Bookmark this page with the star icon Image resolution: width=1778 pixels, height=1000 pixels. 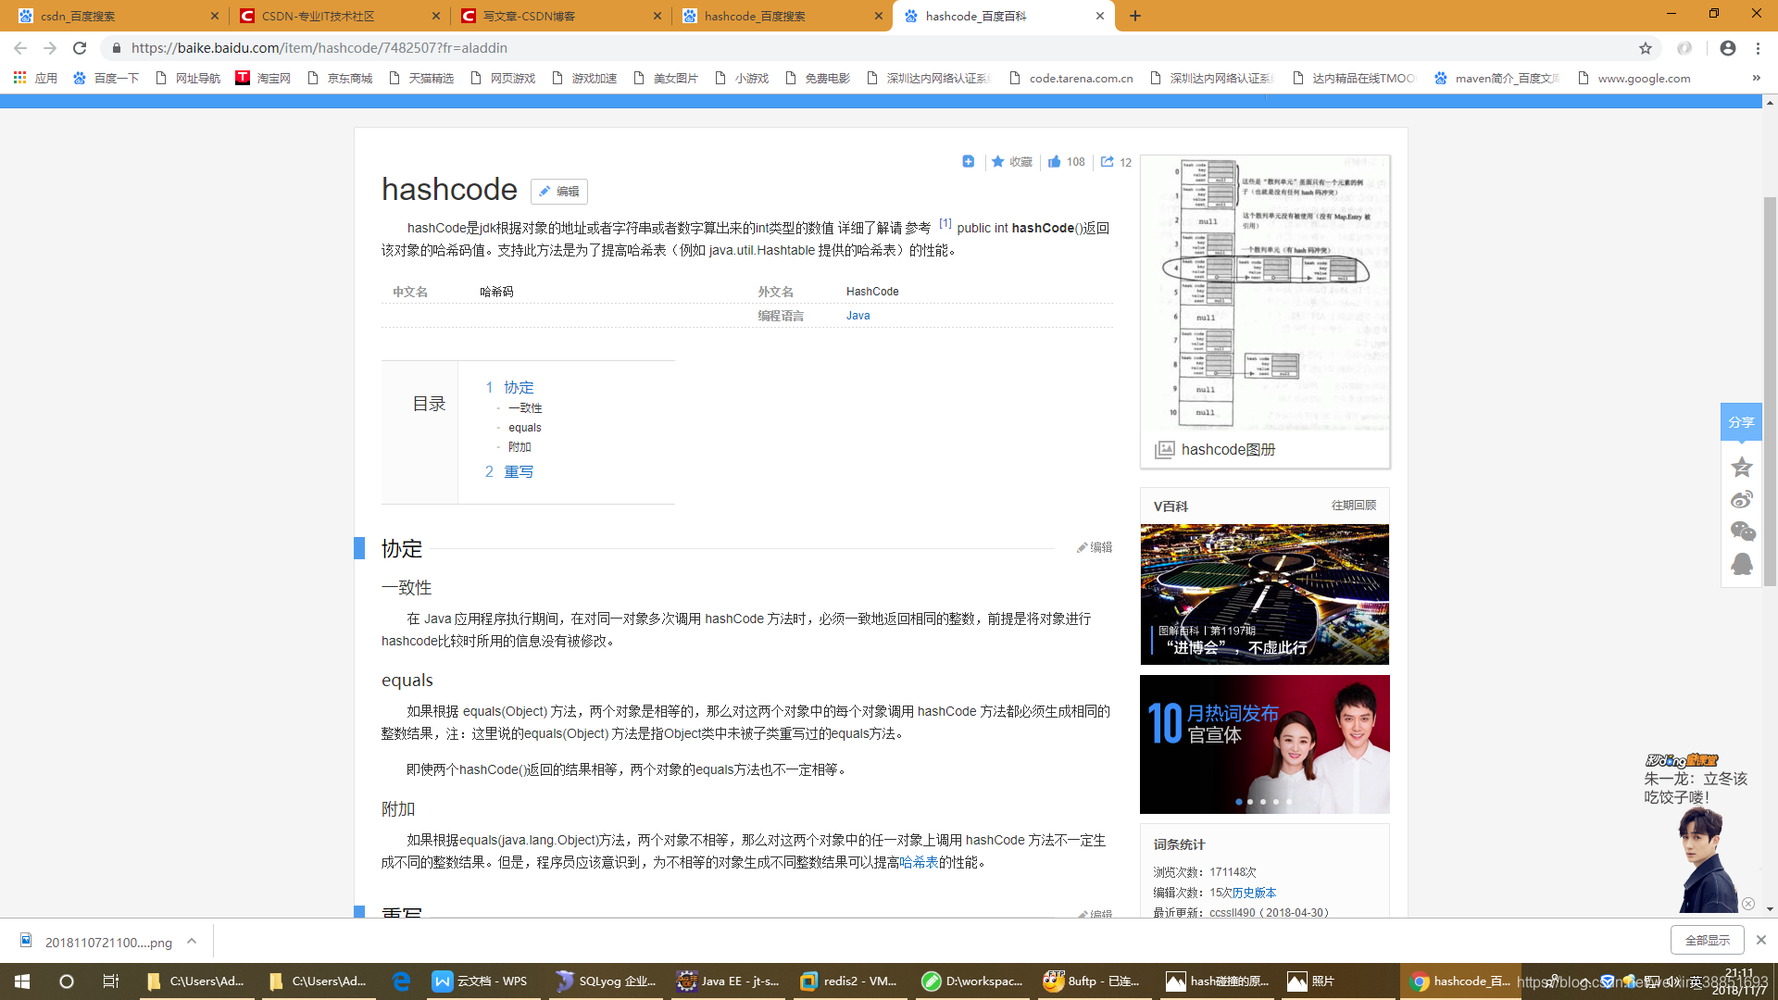point(1646,48)
